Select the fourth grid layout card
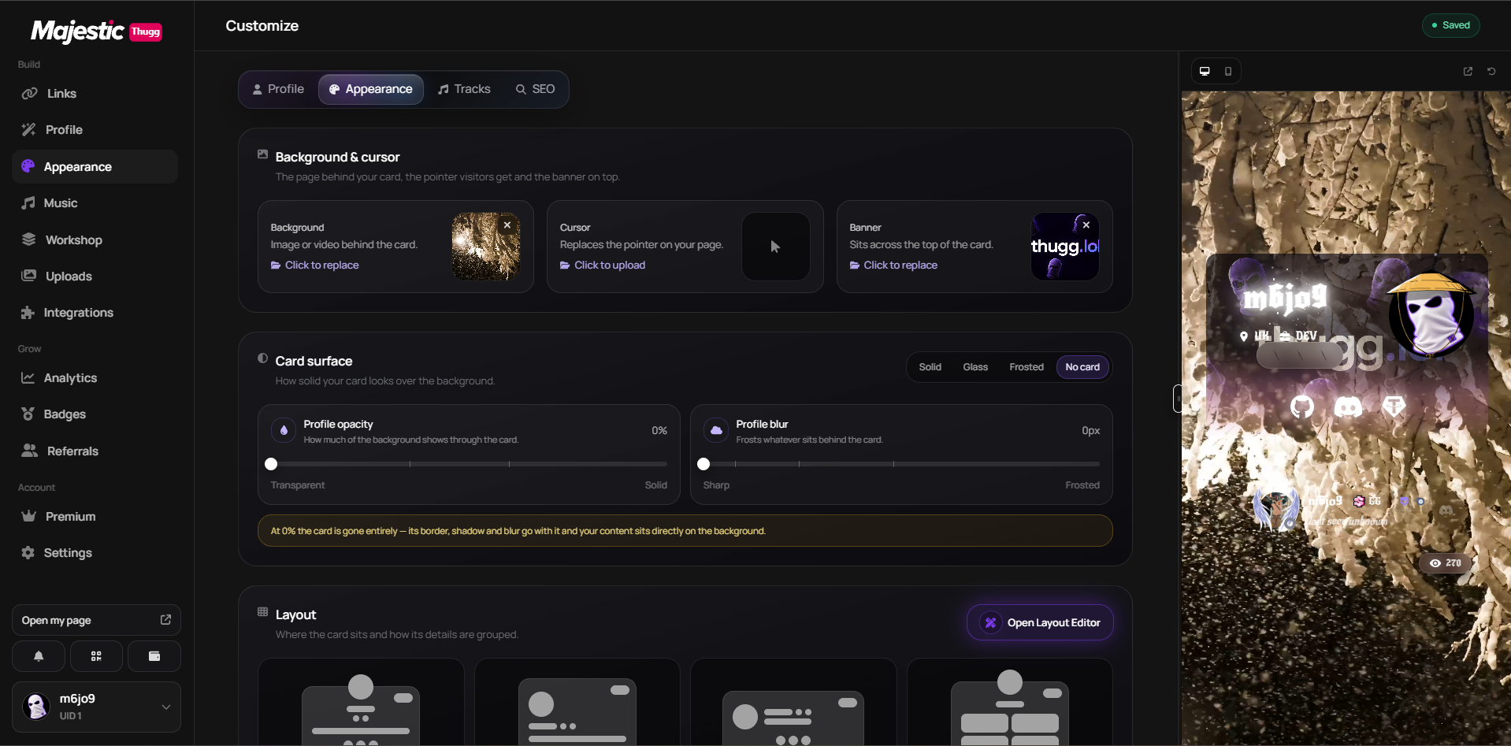 coord(1009,703)
